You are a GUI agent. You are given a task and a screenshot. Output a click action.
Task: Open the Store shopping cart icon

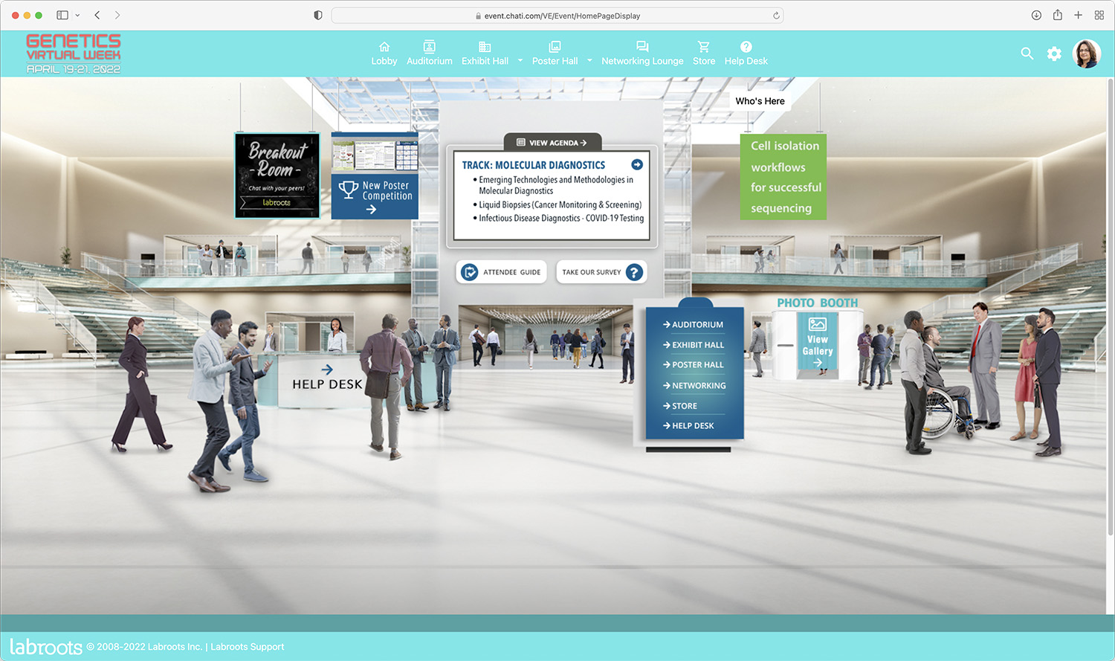click(x=703, y=47)
